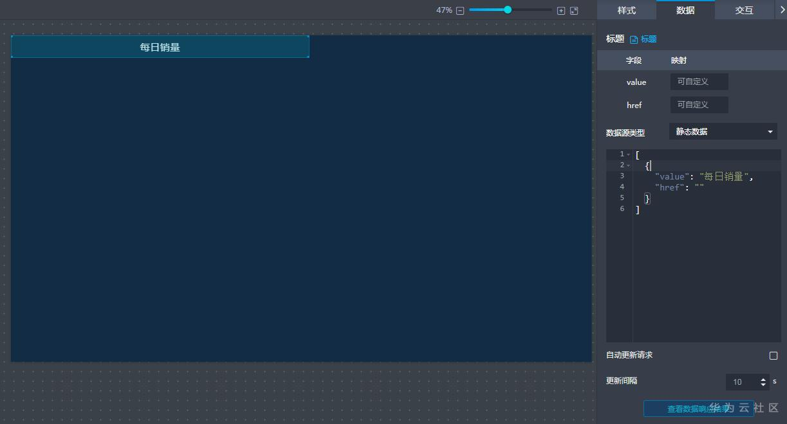Enable the 自动更新请求 checkbox
This screenshot has width=787, height=424.
pyautogui.click(x=773, y=355)
